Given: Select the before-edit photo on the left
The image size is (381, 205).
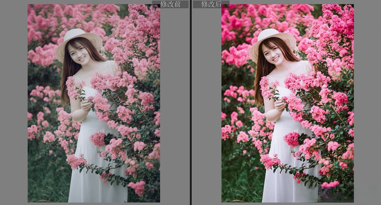Looking at the screenshot, I should coord(94,103).
